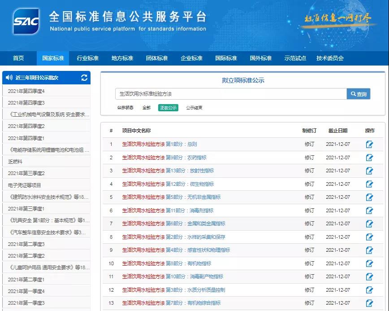Select the 全部 status filter

tap(147, 108)
